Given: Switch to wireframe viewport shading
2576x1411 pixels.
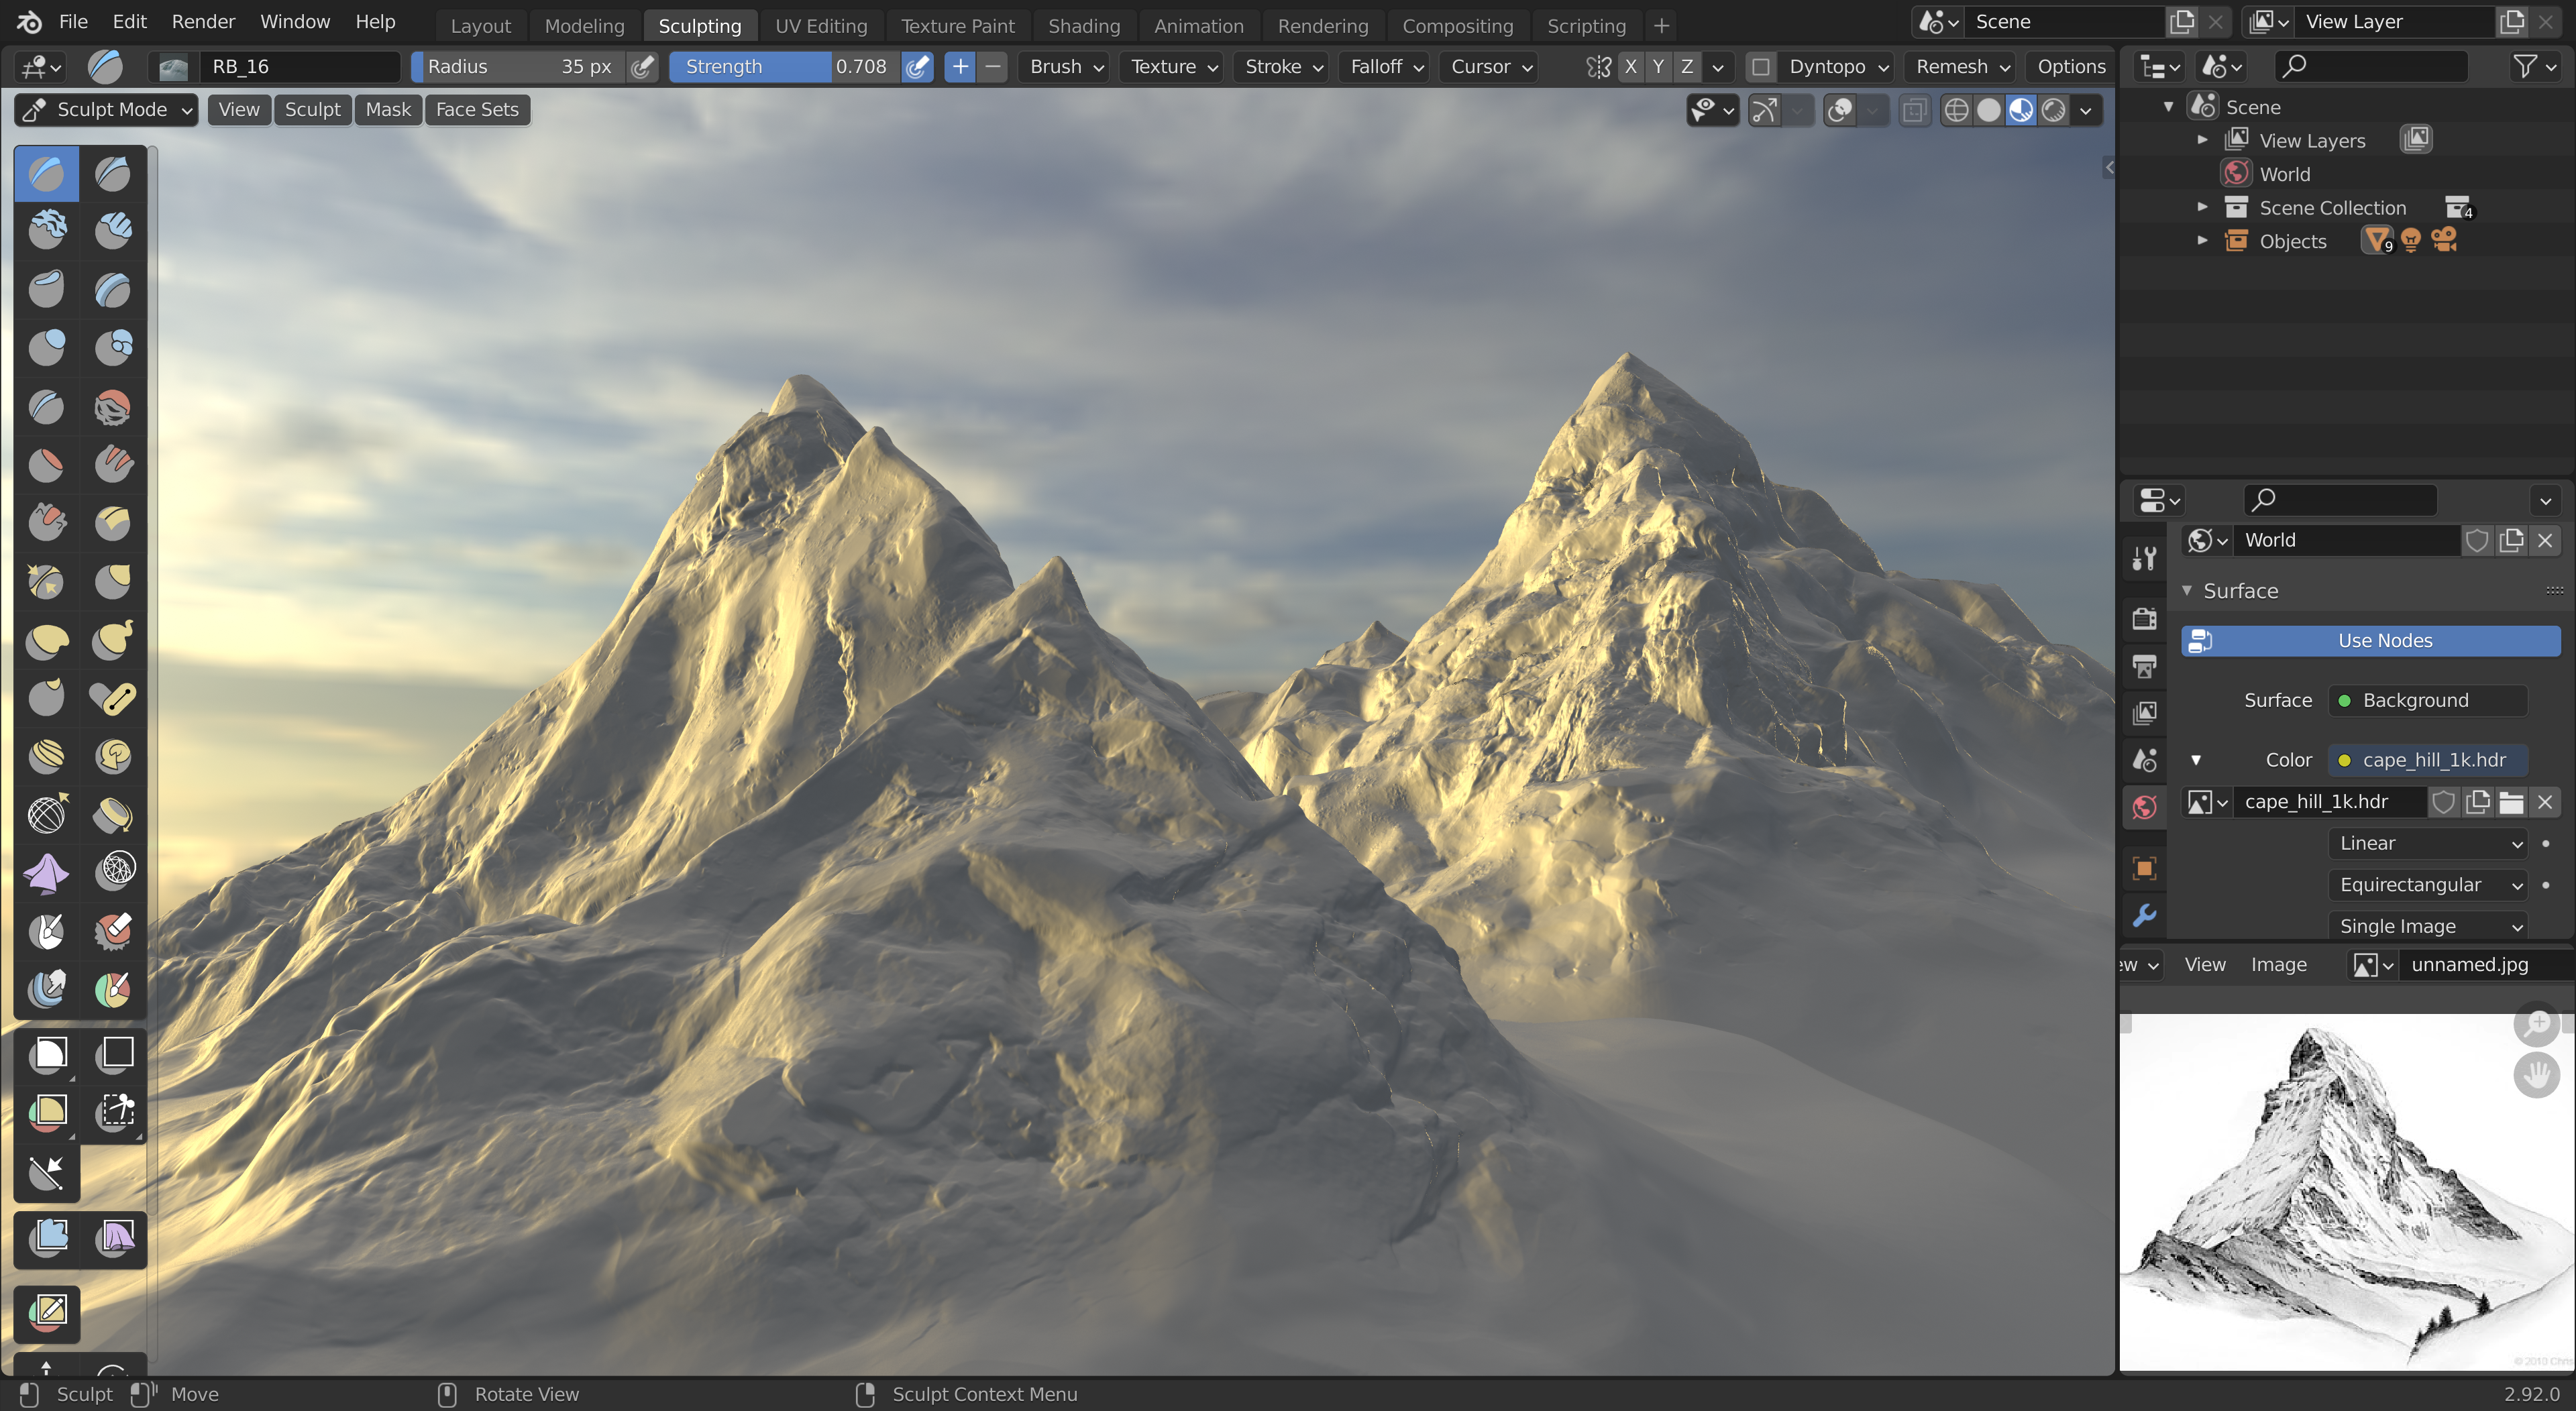Looking at the screenshot, I should click(1956, 110).
